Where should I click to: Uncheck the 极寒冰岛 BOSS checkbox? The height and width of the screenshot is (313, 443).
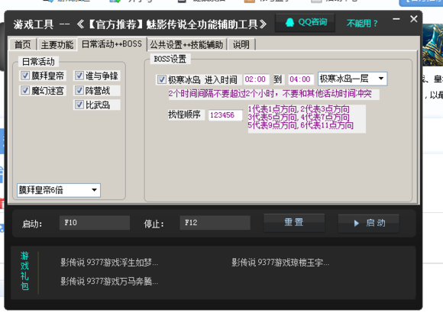tap(162, 79)
